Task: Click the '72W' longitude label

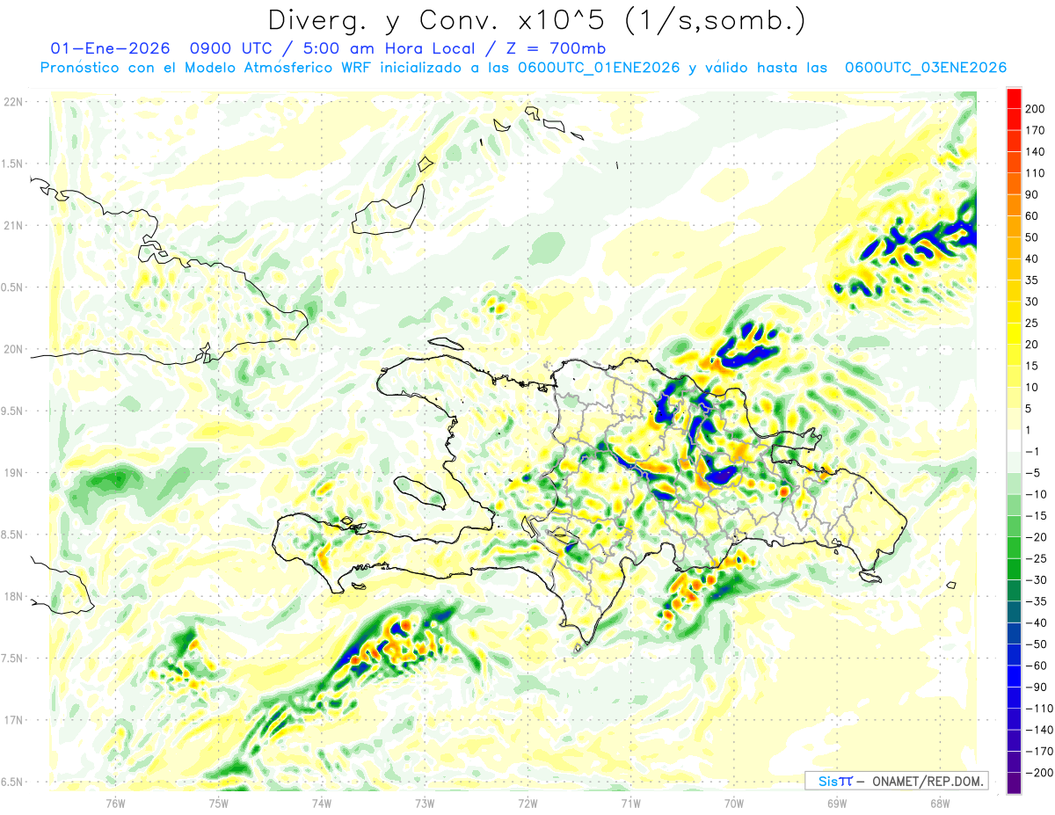Action: point(527,803)
